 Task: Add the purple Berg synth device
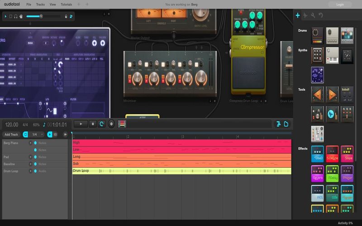point(317,75)
